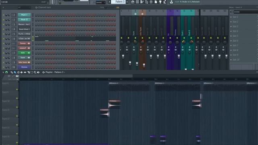The image size is (258, 145).
Task: Click the Slot 10 label in the mixer
Action: (236, 60)
